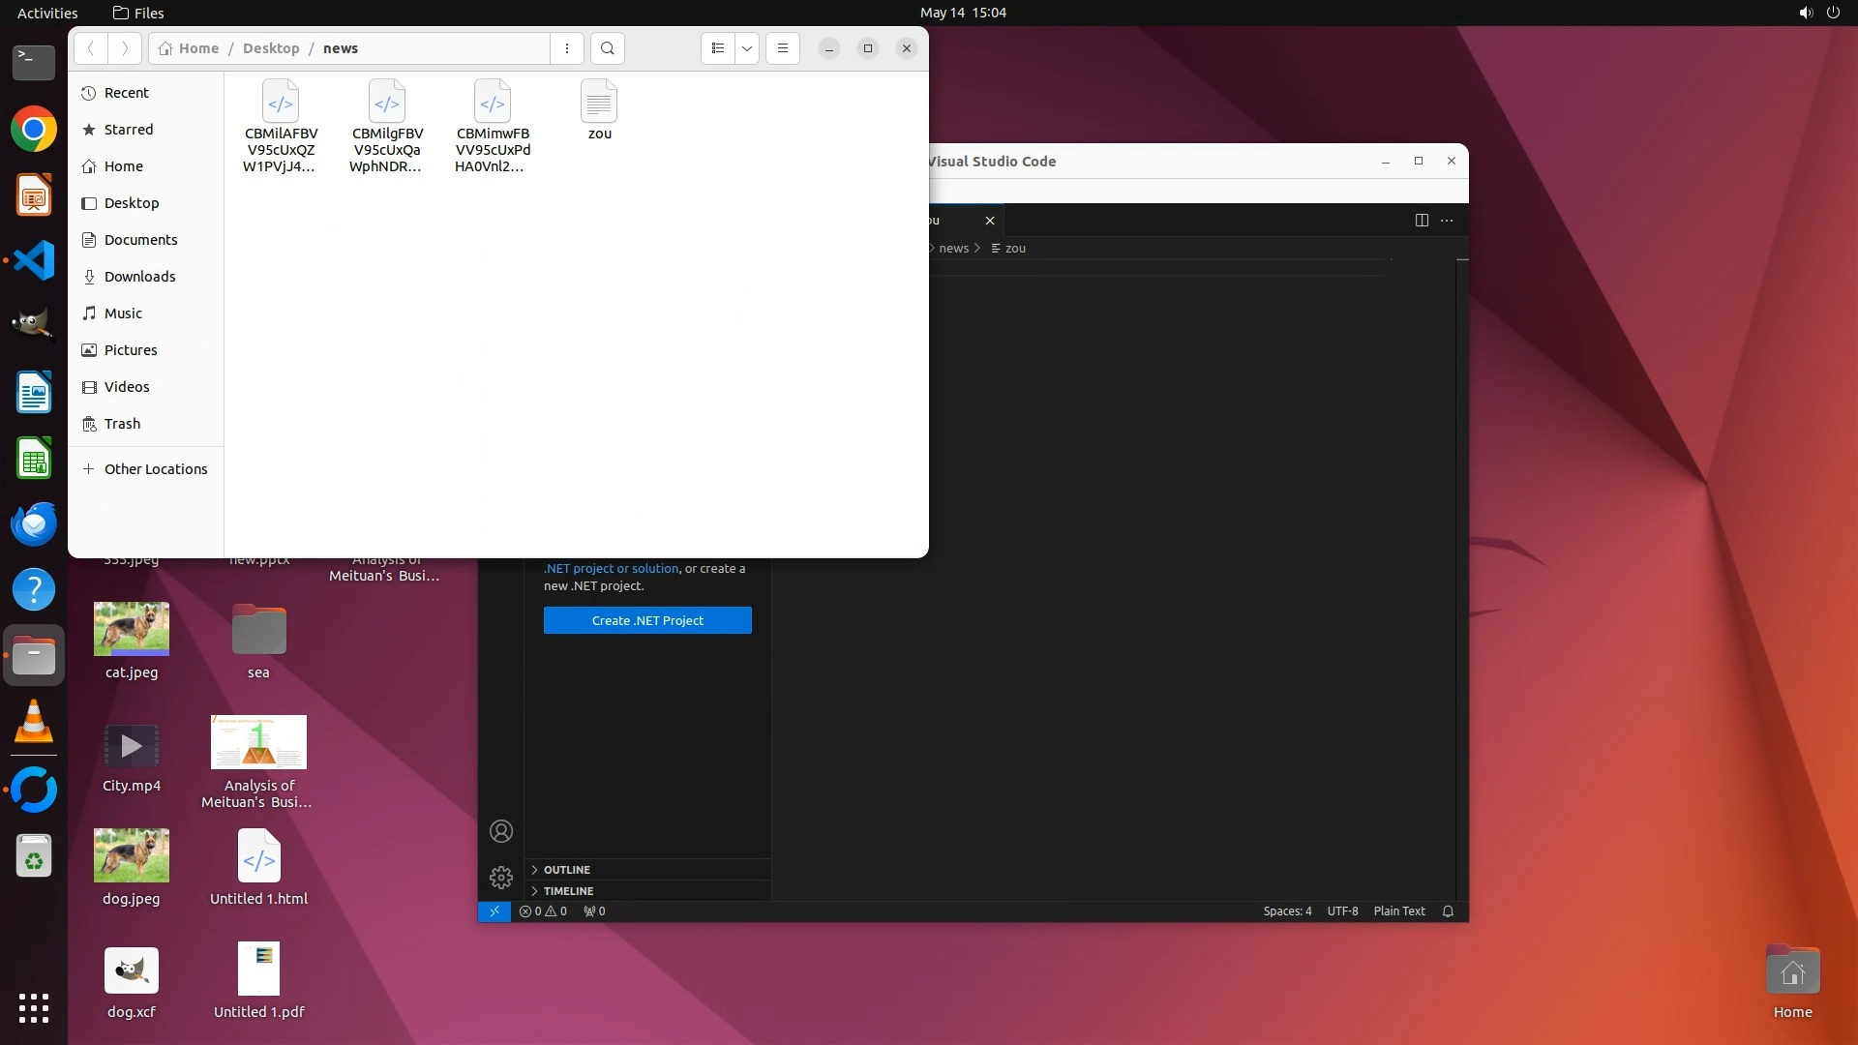1858x1045 pixels.
Task: Select Downloads in Files sidebar
Action: [x=139, y=277]
